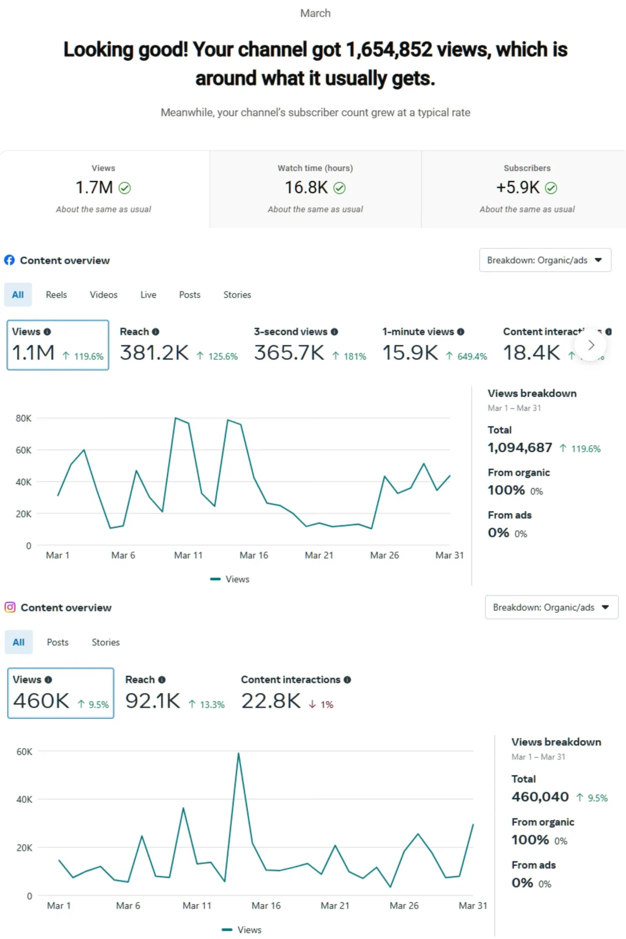Select the Instagram Content interactions 22.8K metric
Viewport: 626px width, 939px height.
(296, 693)
